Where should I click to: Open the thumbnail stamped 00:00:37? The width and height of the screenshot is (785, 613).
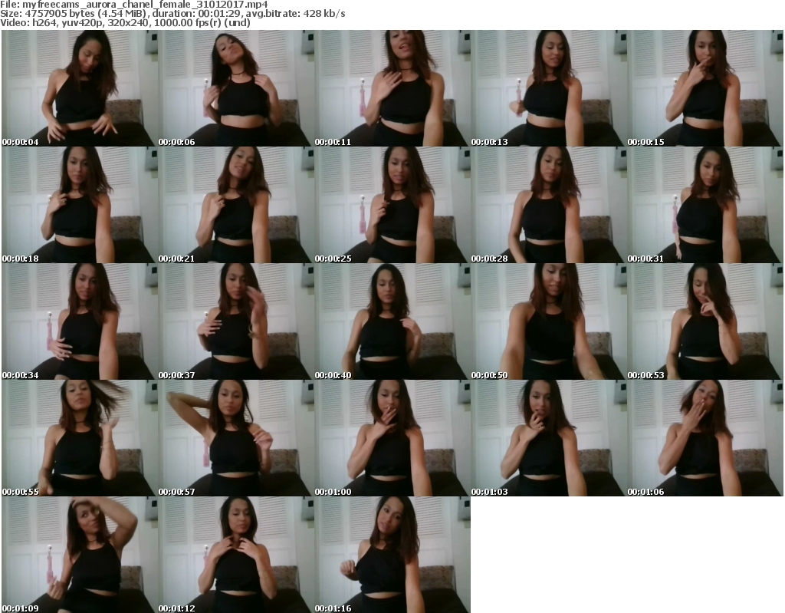tap(236, 321)
